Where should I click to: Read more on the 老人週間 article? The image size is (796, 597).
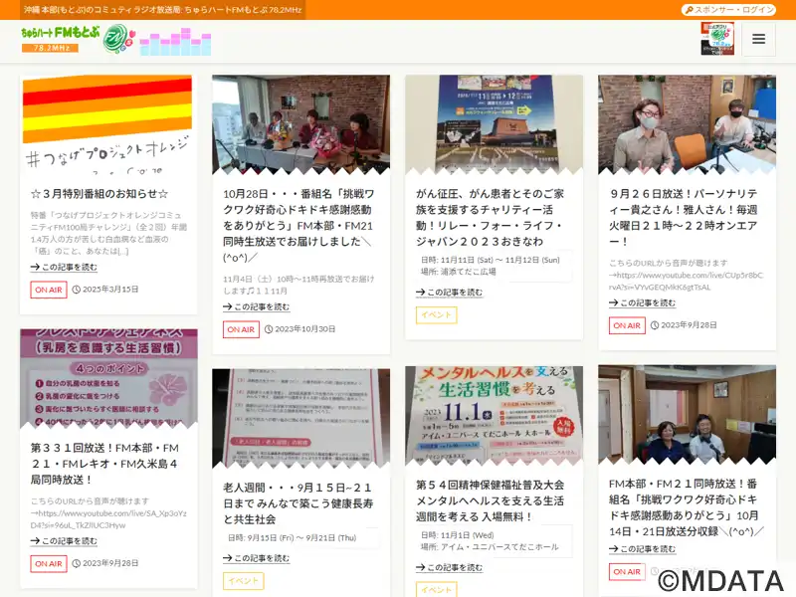click(x=257, y=558)
